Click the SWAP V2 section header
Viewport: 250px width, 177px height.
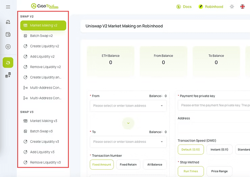27,17
